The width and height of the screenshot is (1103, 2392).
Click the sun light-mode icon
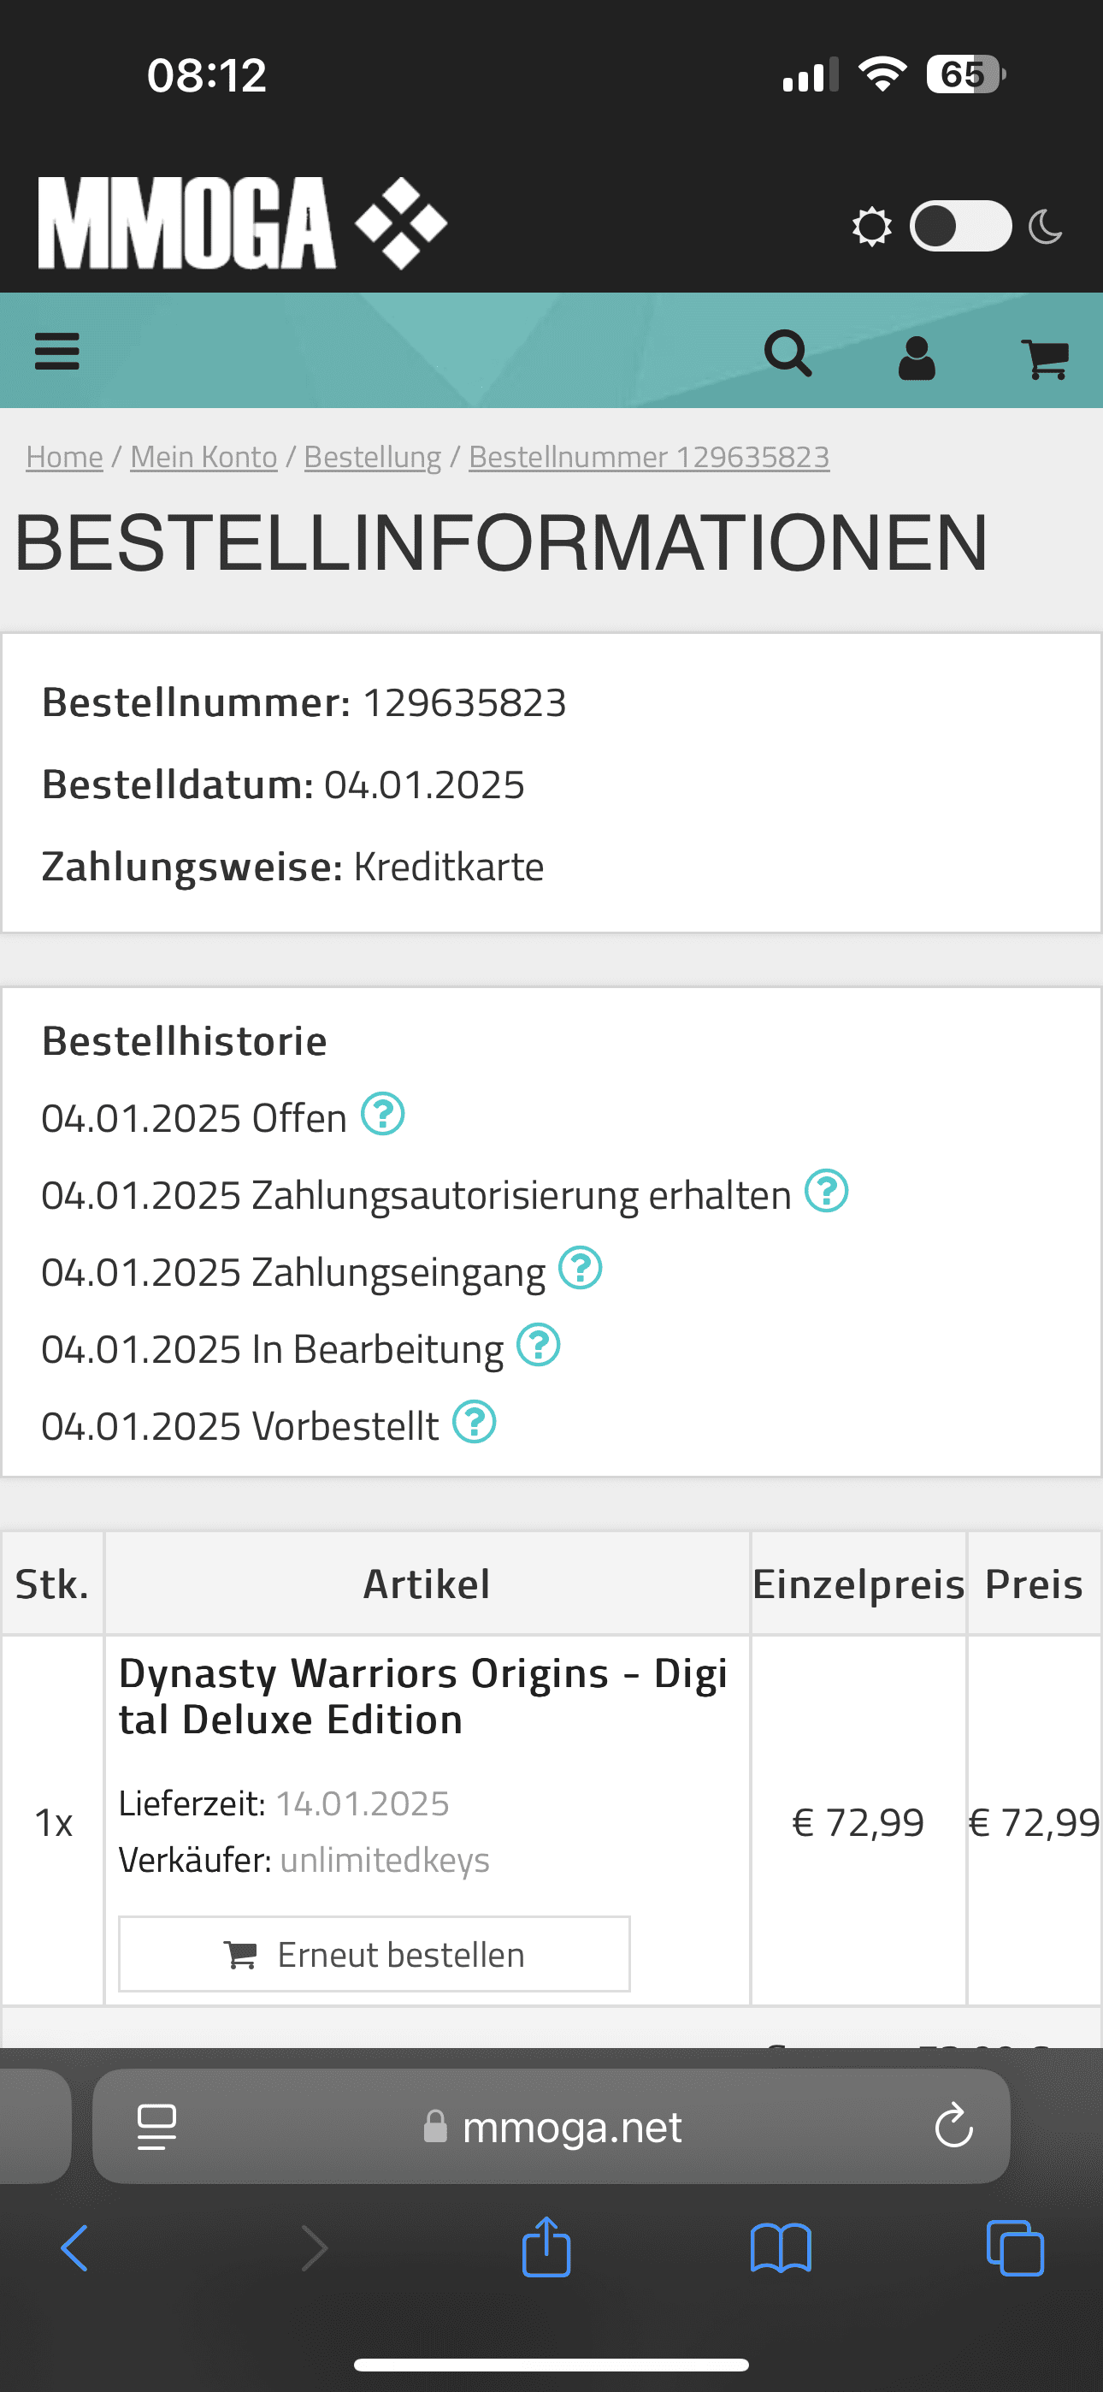coord(872,227)
